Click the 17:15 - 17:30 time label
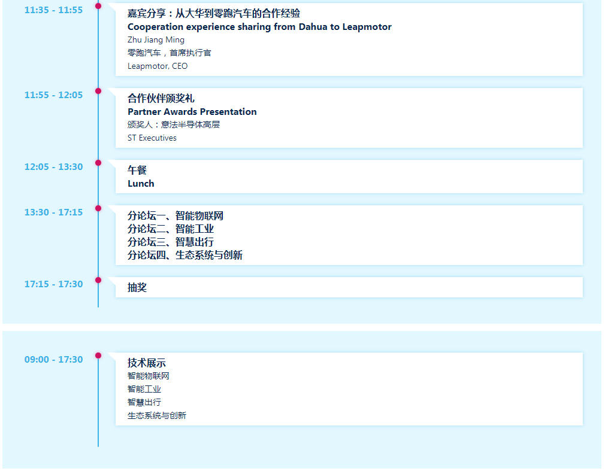605x471 pixels. click(53, 284)
